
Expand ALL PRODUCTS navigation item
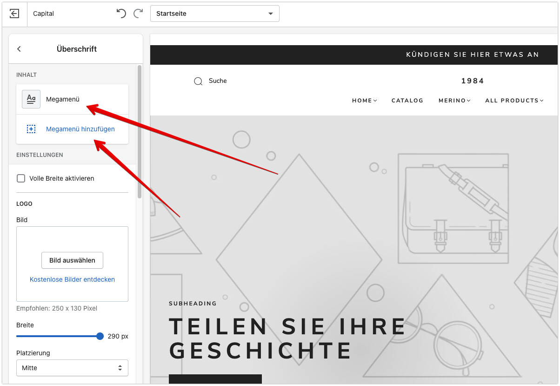(x=514, y=101)
